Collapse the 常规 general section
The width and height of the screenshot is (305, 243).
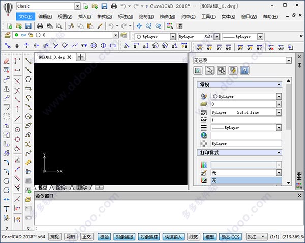tap(279, 85)
